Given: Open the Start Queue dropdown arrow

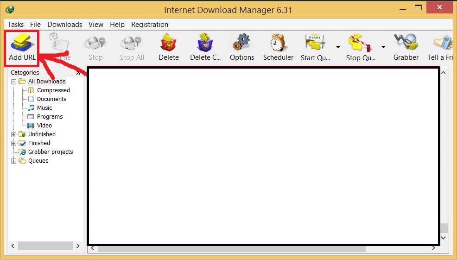Looking at the screenshot, I should [x=338, y=47].
